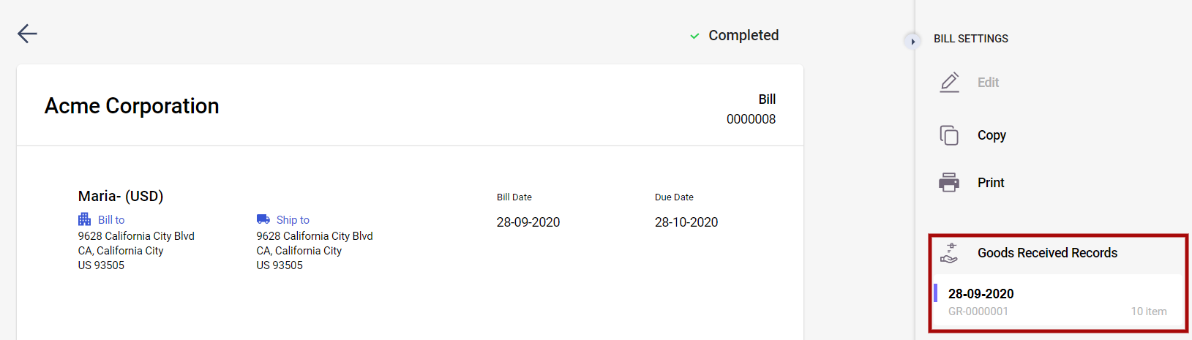Select the Print option in Bill Settings
This screenshot has height=340, width=1192.
[991, 183]
